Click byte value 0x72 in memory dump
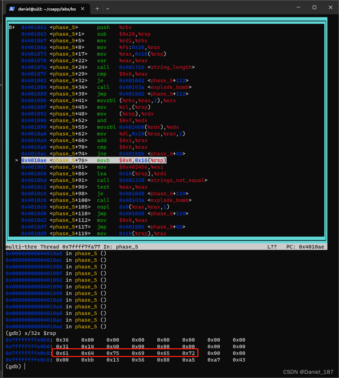339x378 pixels. [x=189, y=353]
